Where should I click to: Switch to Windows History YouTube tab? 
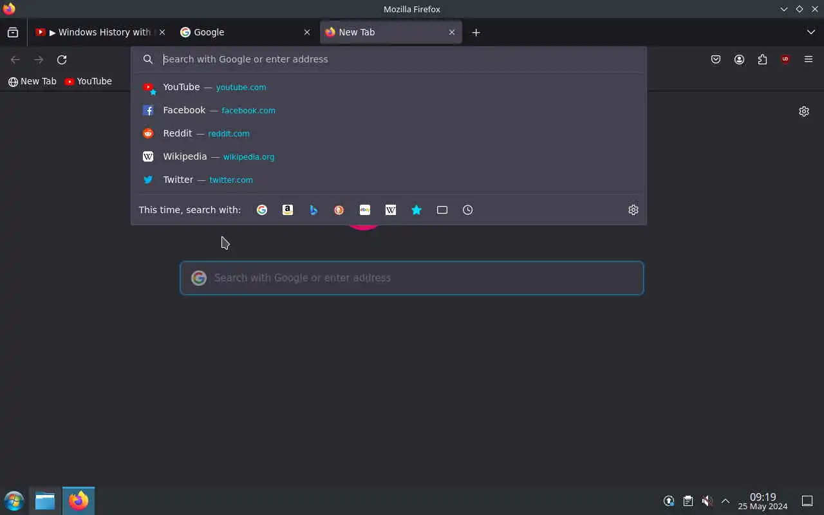100,32
